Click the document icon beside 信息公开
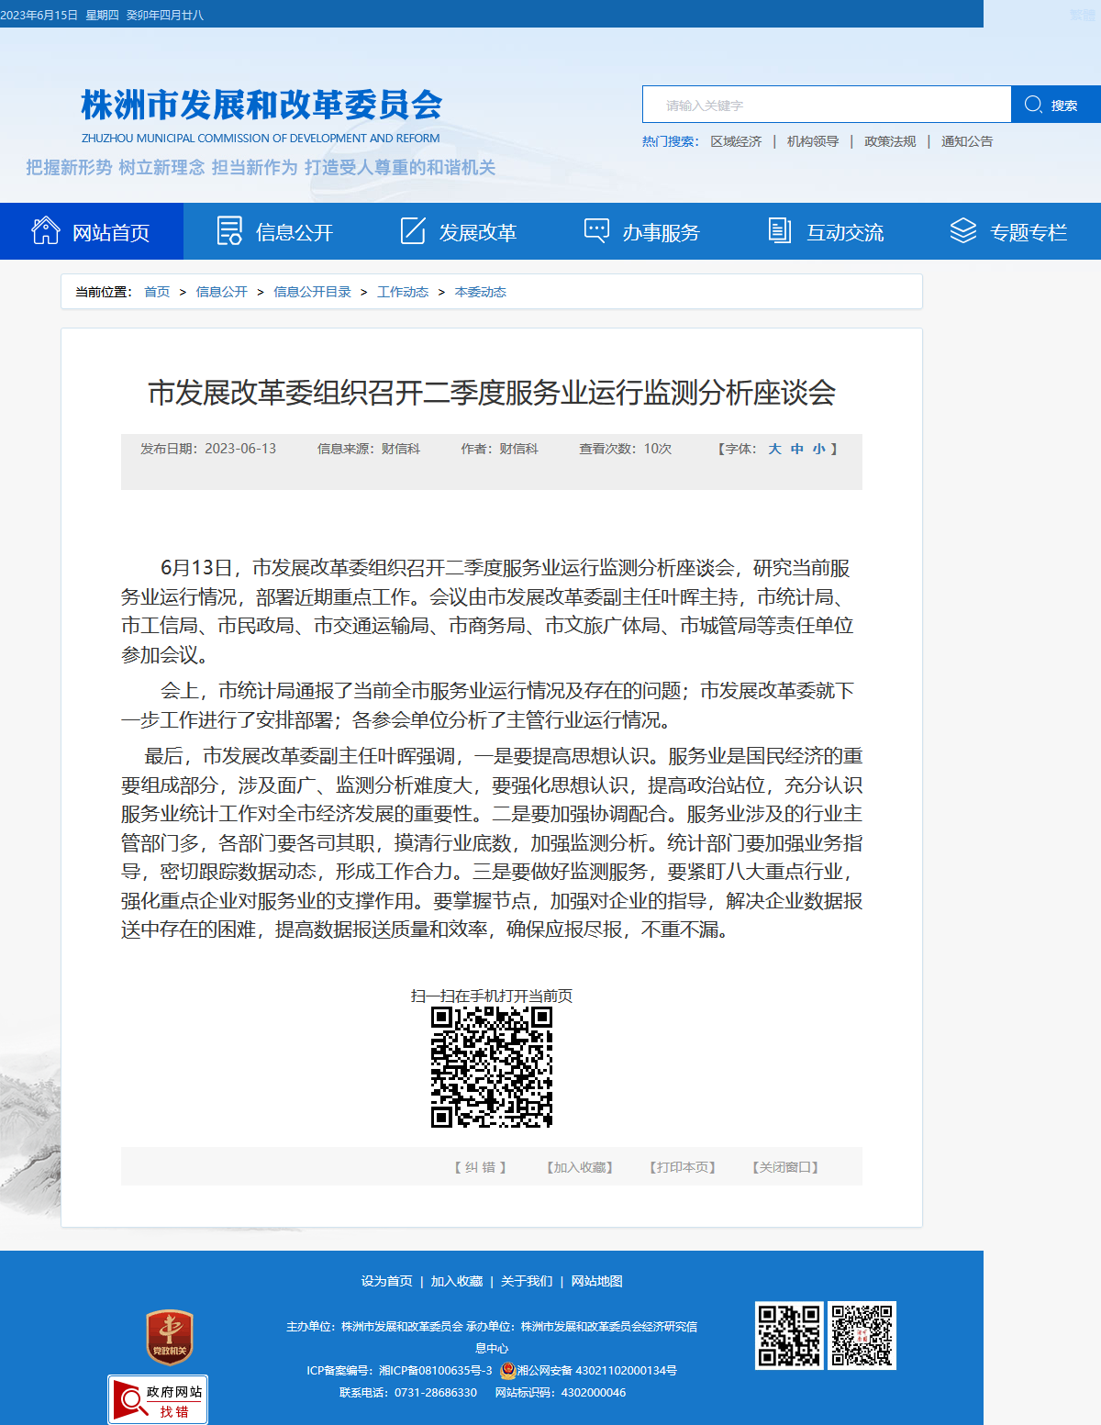1101x1425 pixels. click(229, 230)
